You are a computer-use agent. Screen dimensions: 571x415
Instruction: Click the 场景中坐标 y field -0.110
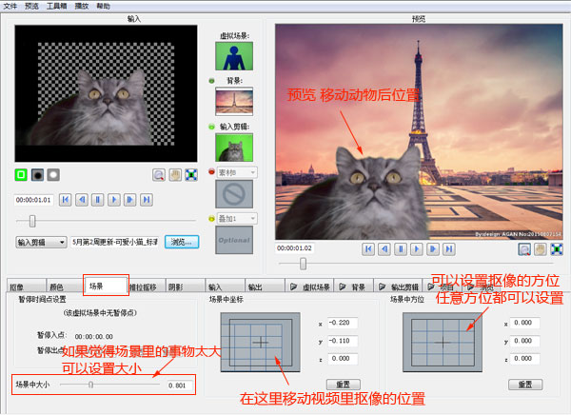click(343, 341)
